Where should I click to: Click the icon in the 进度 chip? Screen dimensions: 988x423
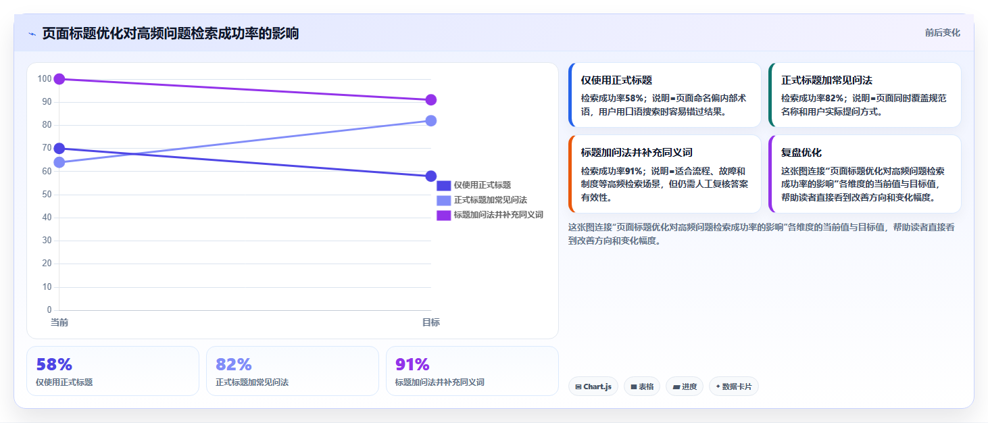(x=676, y=387)
